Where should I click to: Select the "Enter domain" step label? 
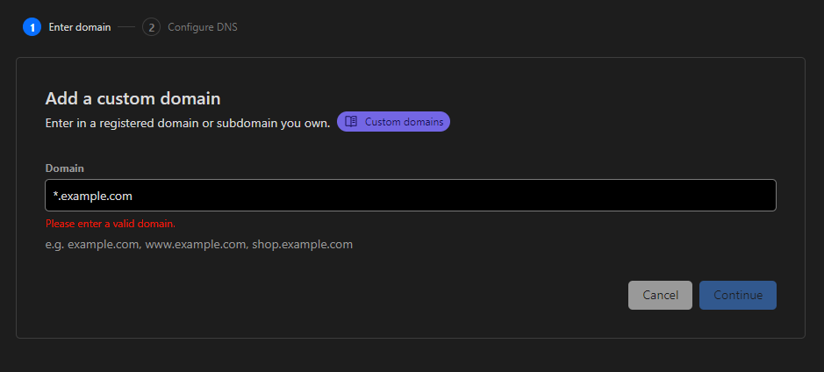pos(80,27)
